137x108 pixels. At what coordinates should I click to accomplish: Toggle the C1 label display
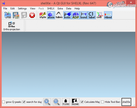[x=92, y=15]
